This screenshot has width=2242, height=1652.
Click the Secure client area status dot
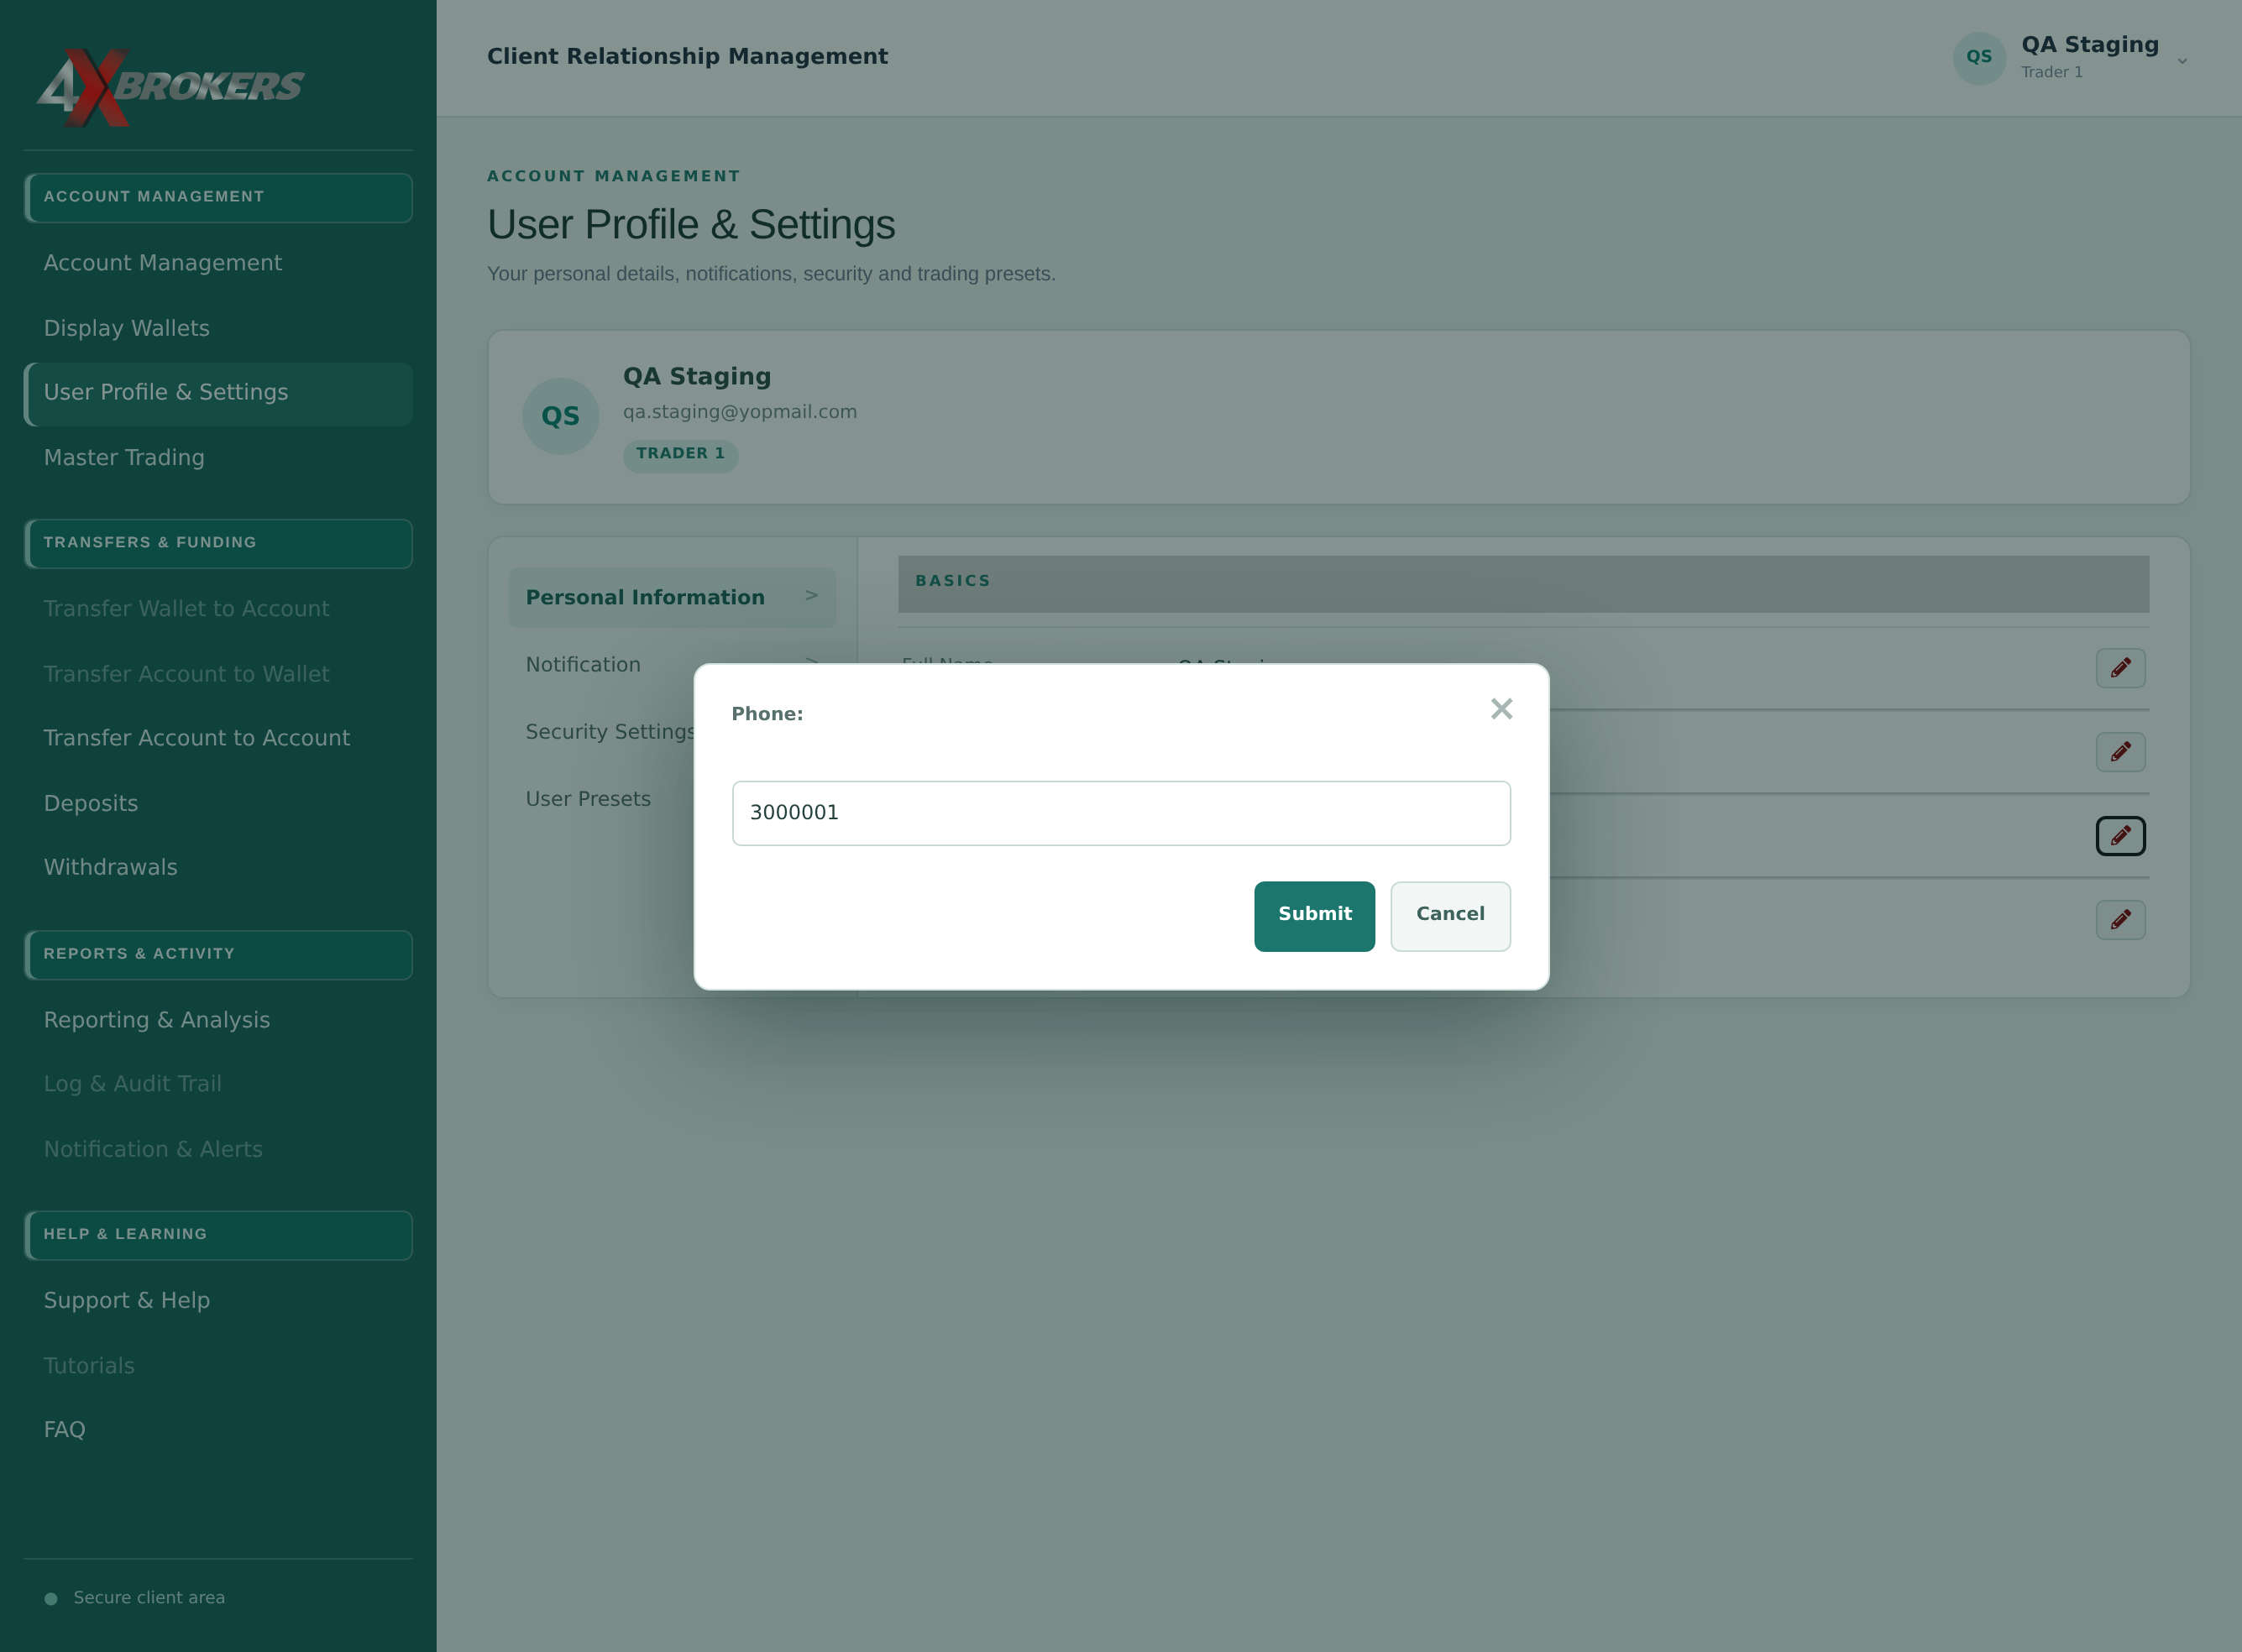50,1598
